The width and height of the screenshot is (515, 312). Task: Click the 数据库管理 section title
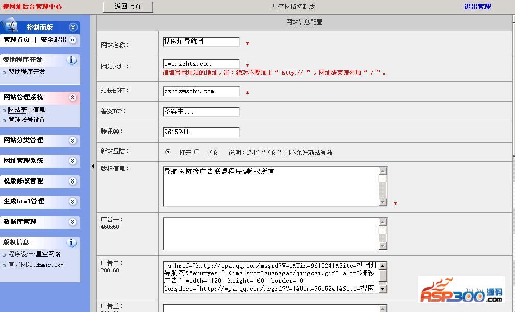20,222
